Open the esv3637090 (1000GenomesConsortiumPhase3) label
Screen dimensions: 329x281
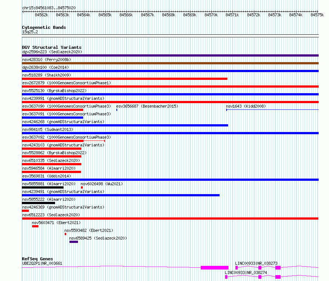(67, 106)
